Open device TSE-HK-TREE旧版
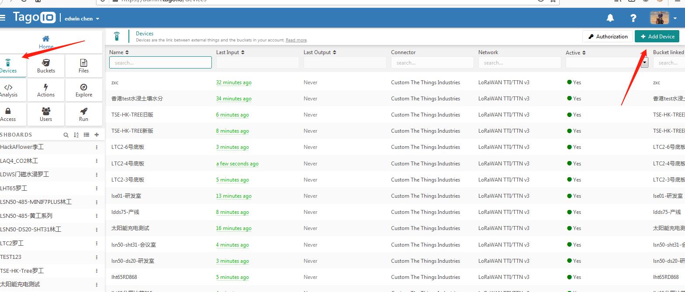The height and width of the screenshot is (292, 685). point(132,115)
